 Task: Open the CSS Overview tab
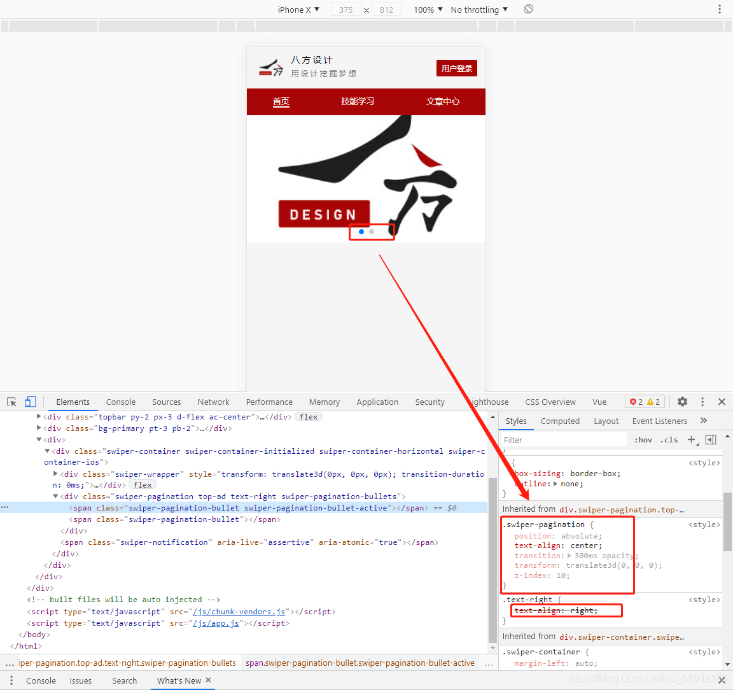click(550, 402)
